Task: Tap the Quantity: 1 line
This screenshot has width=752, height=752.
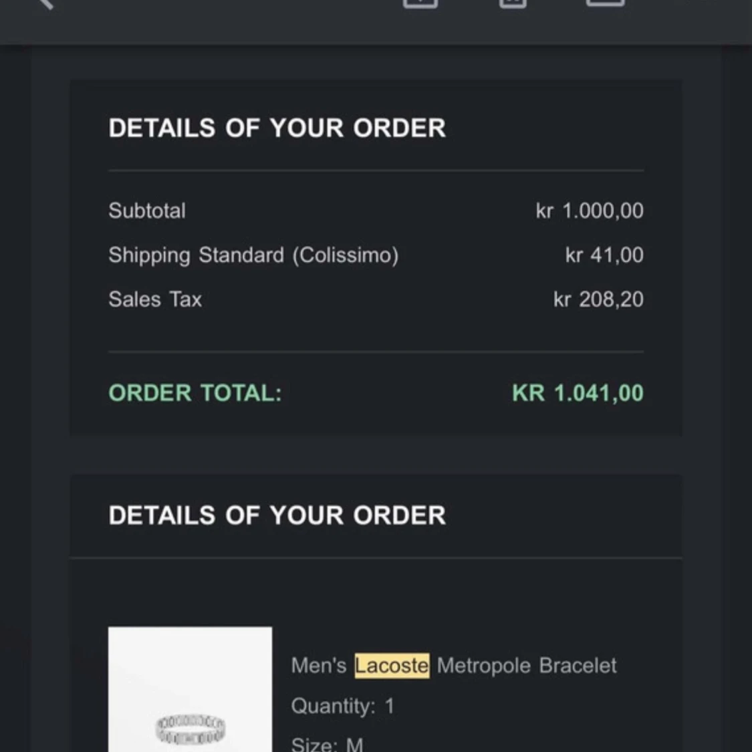Action: coord(342,706)
